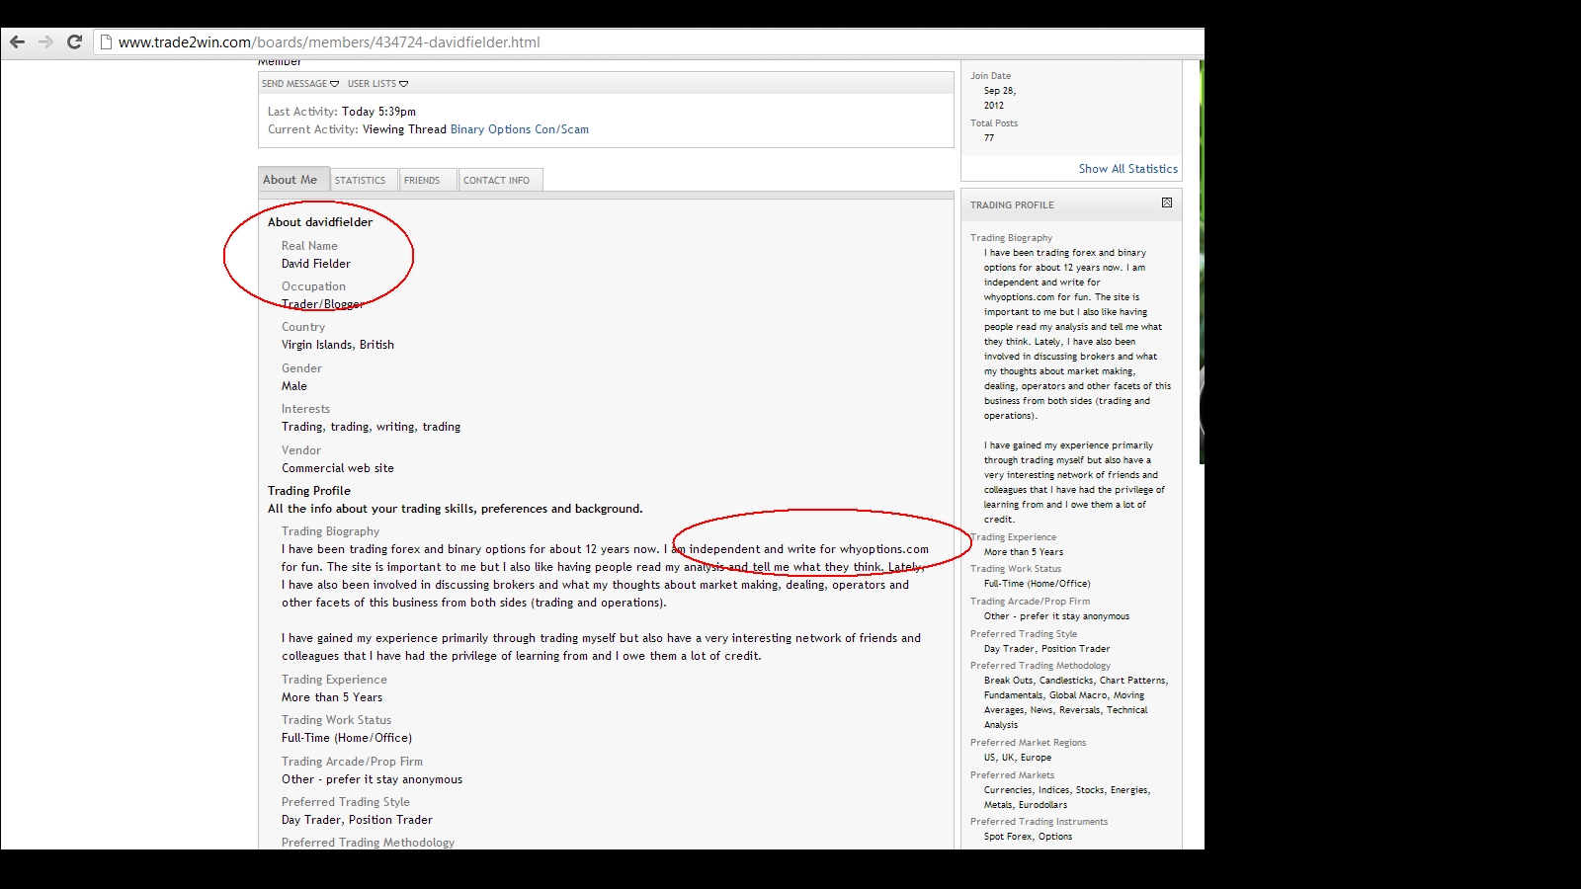This screenshot has width=1581, height=889.
Task: Reload the page with refresh icon
Action: pyautogui.click(x=74, y=41)
